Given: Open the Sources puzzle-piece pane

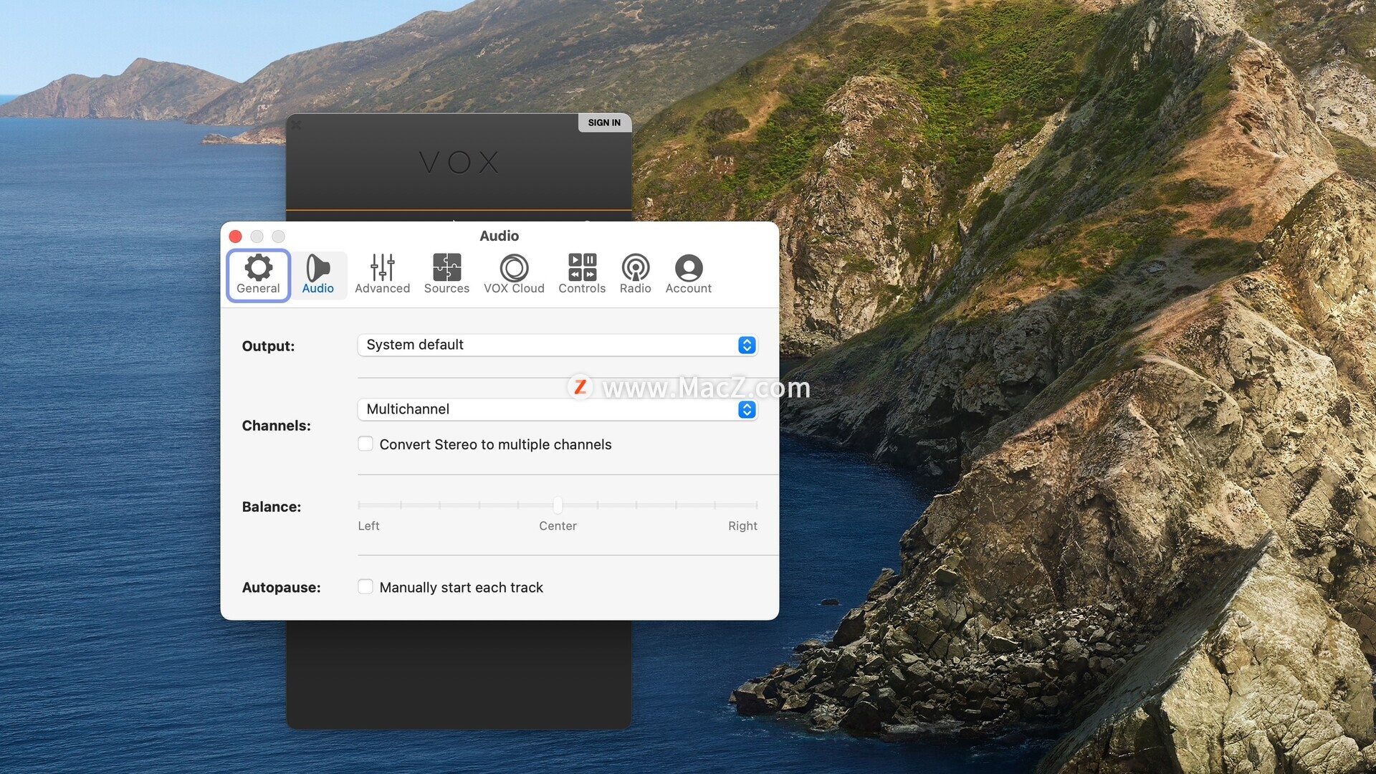Looking at the screenshot, I should point(446,274).
